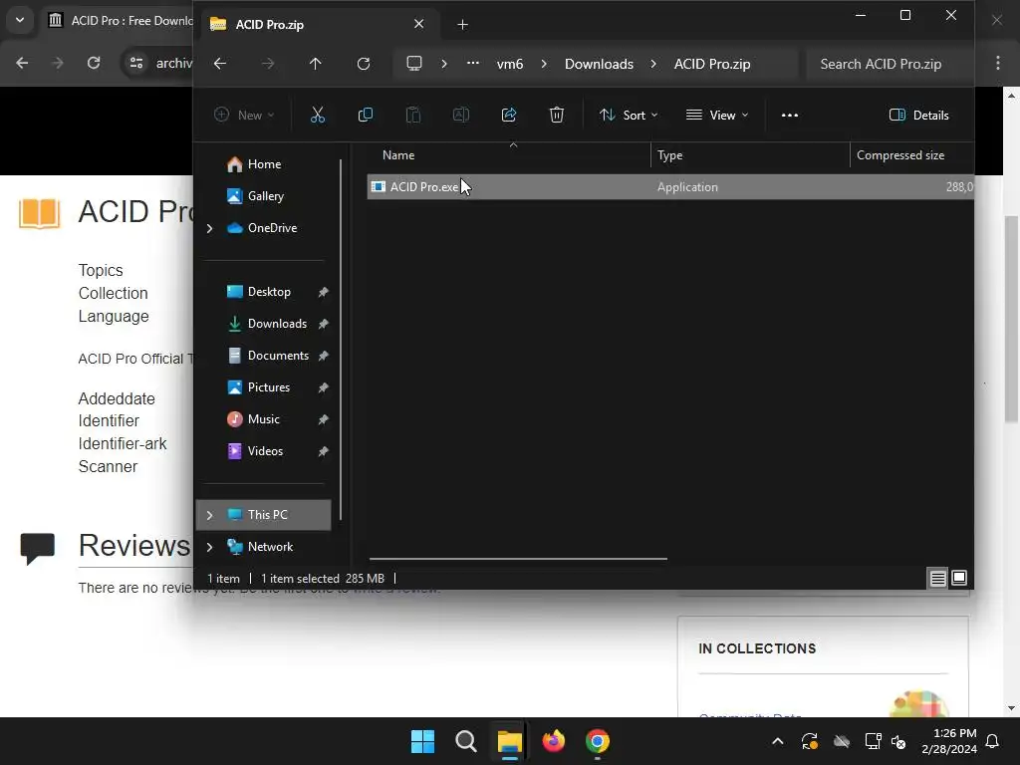1020x765 pixels.
Task: Reload the browser page
Action: point(94,63)
